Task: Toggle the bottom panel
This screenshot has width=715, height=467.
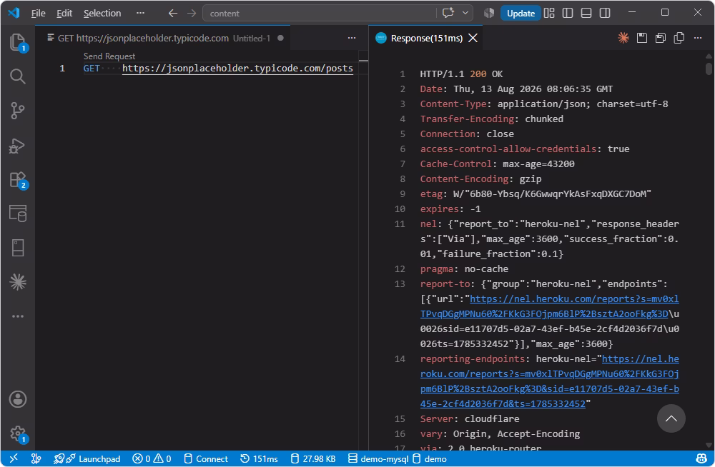Action: click(586, 14)
